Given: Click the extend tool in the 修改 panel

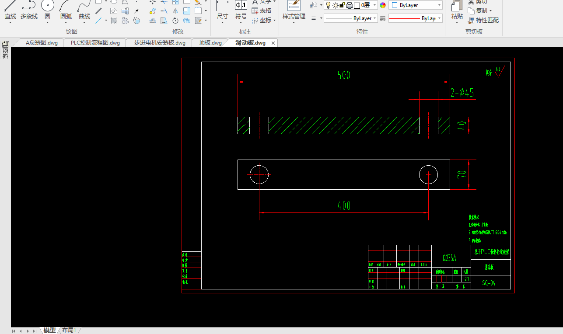Looking at the screenshot, I should tap(164, 11).
